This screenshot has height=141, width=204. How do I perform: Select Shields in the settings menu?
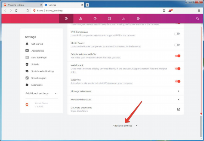click(x=35, y=64)
